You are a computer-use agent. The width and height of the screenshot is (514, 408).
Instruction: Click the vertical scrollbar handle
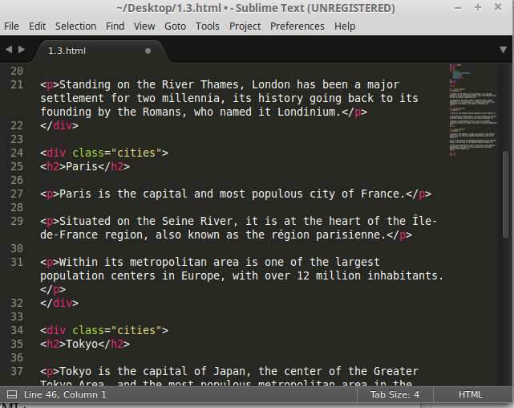coord(506,194)
